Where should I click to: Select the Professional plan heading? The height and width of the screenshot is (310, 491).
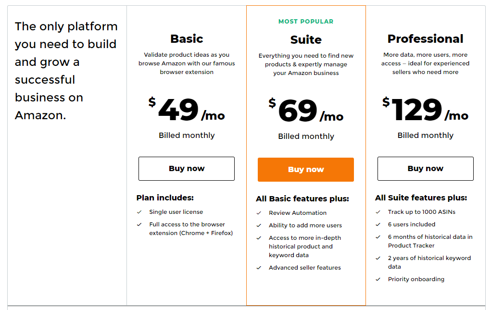425,39
